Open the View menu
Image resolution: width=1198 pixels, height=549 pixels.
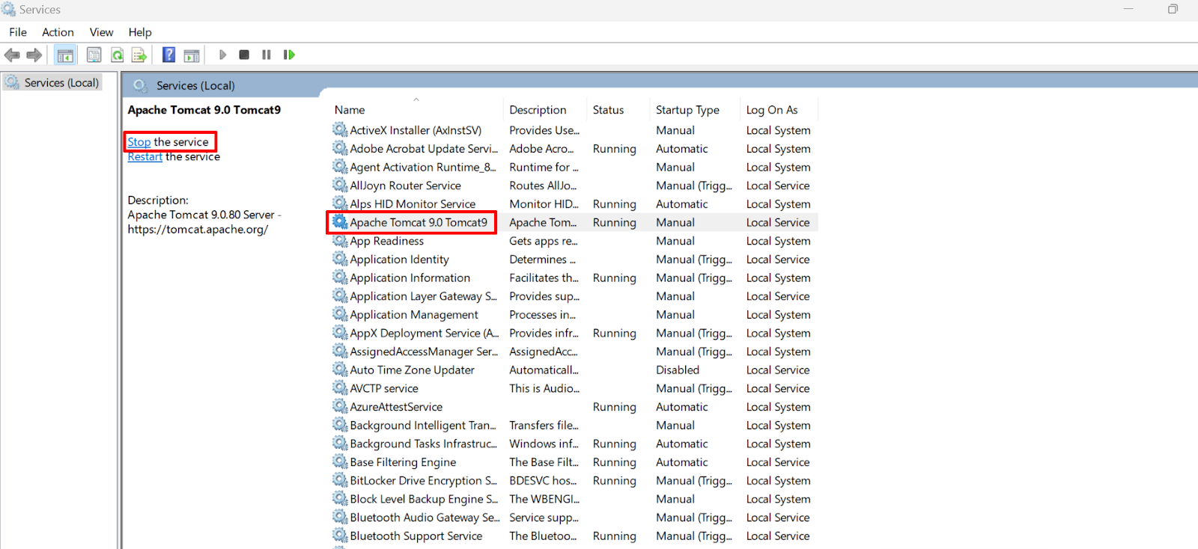(x=101, y=32)
